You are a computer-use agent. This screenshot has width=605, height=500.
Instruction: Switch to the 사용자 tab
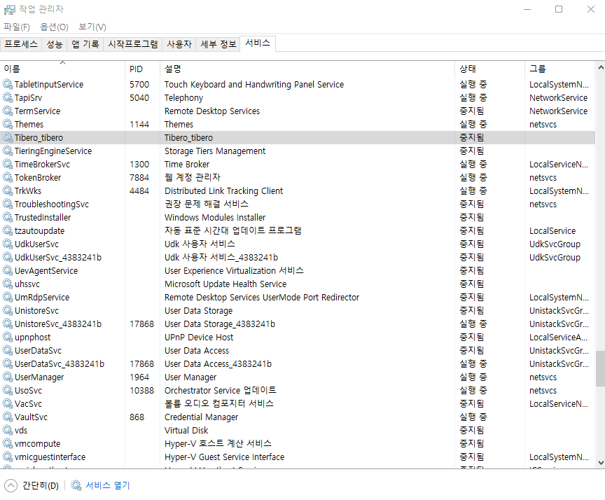179,44
